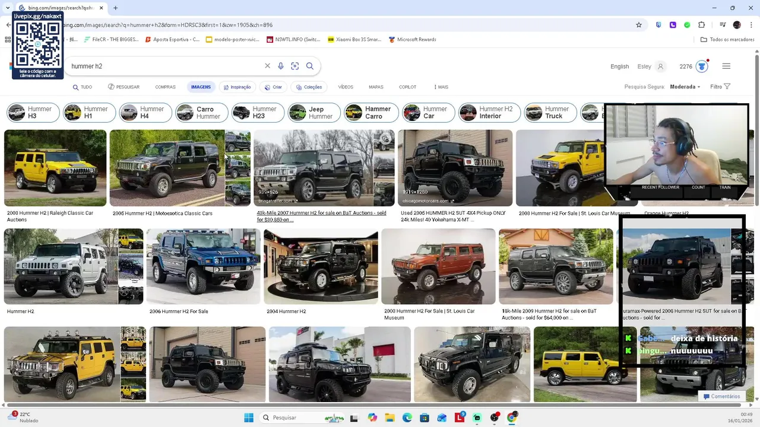Open the COPILOT tab
Image resolution: width=760 pixels, height=427 pixels.
click(x=407, y=87)
